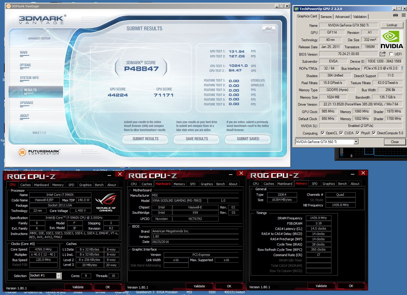Click the BIOS Version field 70.24.21.00.65
The height and width of the screenshot is (295, 407).
coord(348,54)
